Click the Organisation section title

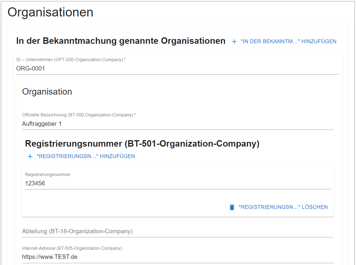coord(47,92)
